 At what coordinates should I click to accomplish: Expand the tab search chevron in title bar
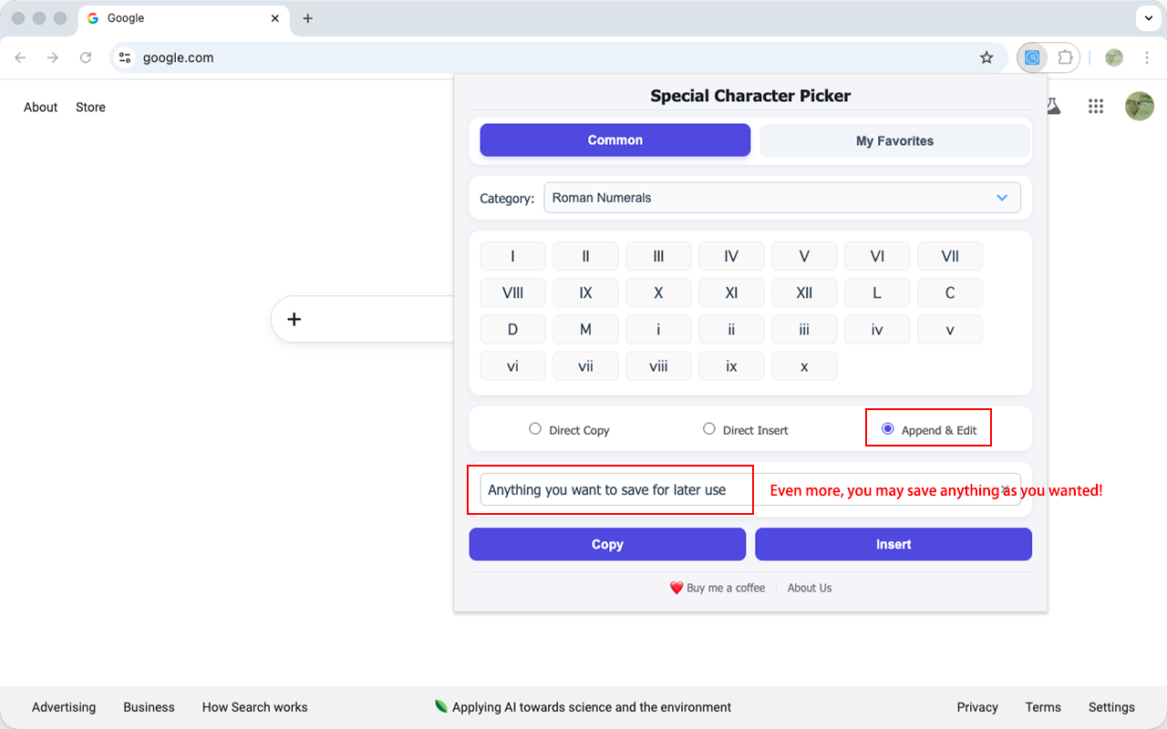tap(1148, 18)
